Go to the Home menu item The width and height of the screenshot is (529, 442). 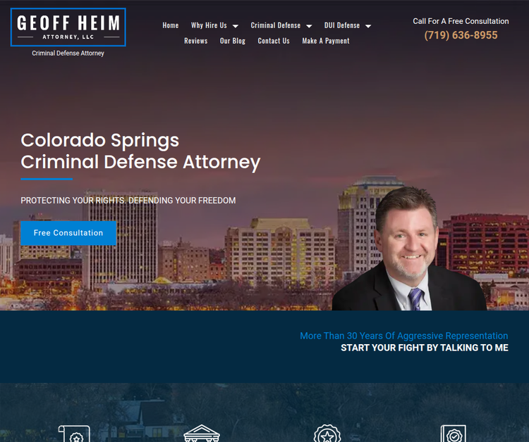[x=171, y=25]
